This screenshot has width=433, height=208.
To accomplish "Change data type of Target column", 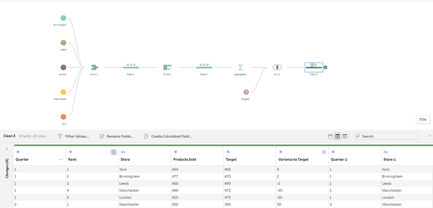I will pos(228,152).
